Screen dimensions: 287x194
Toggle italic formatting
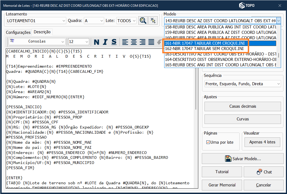(105, 42)
